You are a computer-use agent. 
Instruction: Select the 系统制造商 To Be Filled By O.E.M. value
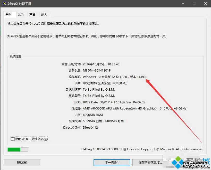[x=99, y=90]
